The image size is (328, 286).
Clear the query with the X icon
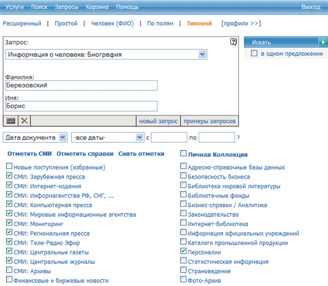pyautogui.click(x=24, y=121)
